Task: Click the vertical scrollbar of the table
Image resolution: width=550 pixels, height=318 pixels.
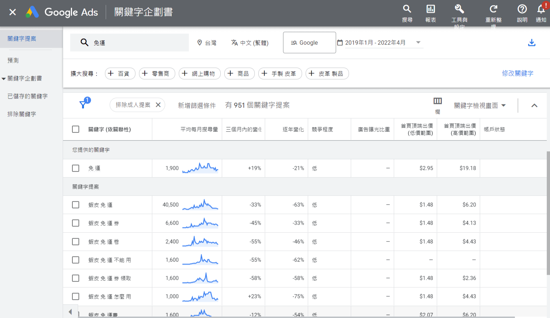Action: pyautogui.click(x=548, y=213)
